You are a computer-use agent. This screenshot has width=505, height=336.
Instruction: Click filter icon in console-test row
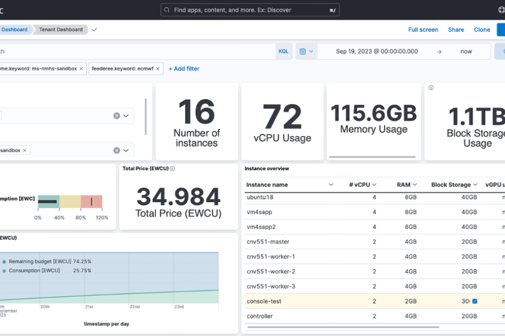click(x=475, y=301)
